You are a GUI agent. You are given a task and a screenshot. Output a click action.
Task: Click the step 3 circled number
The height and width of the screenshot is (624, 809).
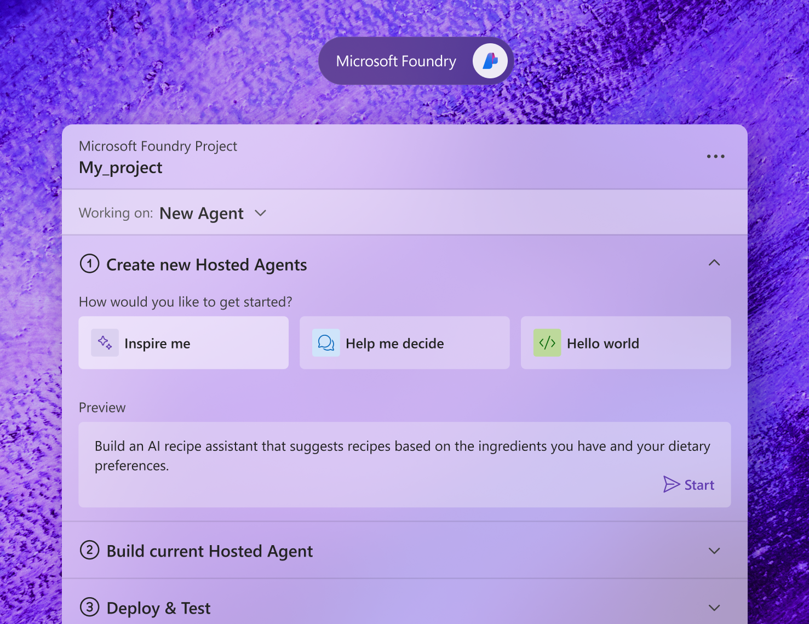coord(90,607)
